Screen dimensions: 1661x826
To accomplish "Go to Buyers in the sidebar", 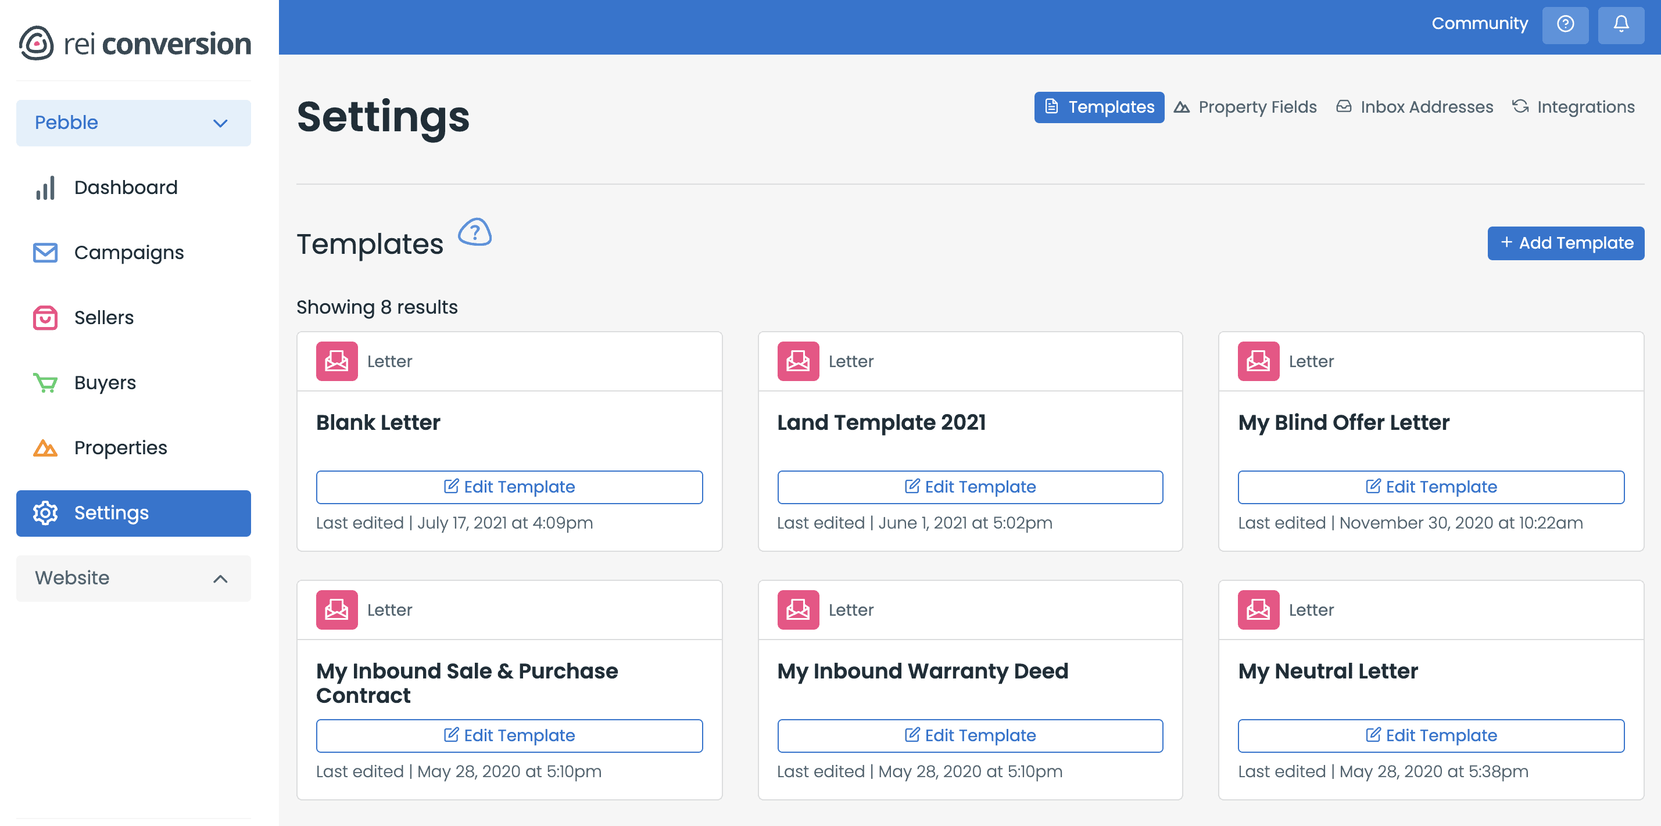I will [134, 383].
